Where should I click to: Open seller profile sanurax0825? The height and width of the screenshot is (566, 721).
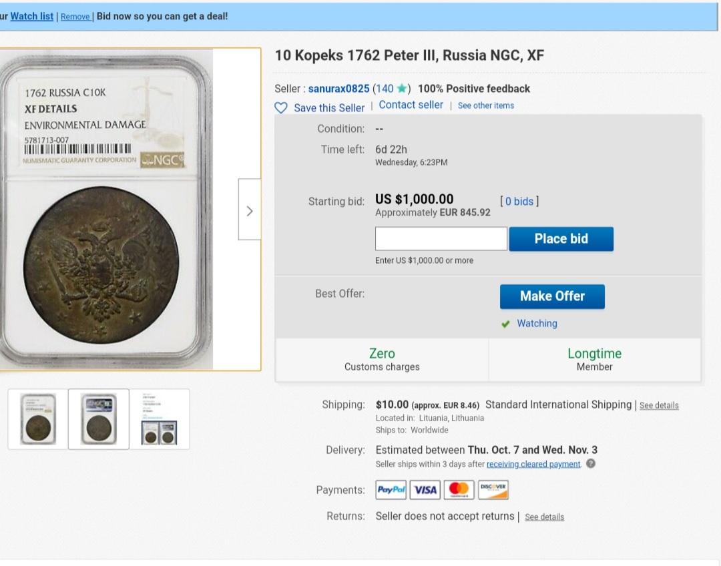coord(338,89)
